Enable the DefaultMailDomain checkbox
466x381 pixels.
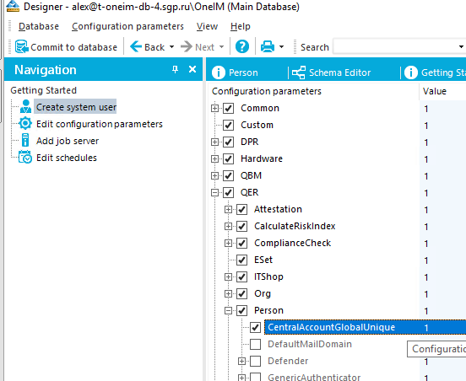pyautogui.click(x=255, y=345)
